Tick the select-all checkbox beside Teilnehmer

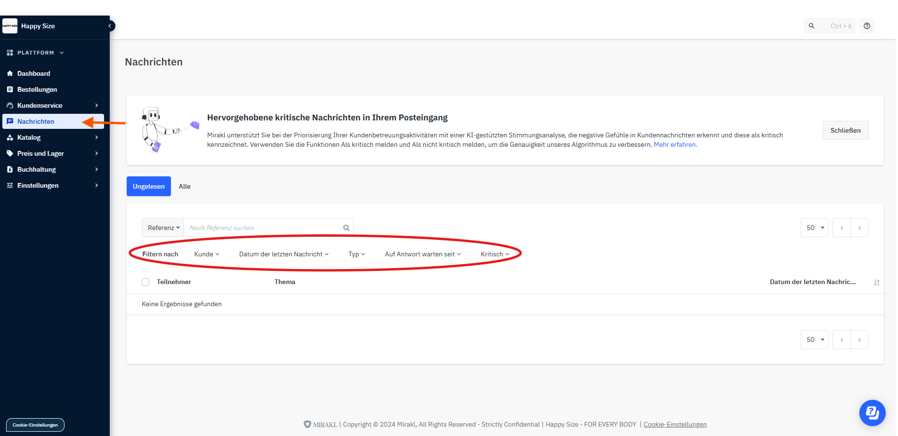(146, 282)
